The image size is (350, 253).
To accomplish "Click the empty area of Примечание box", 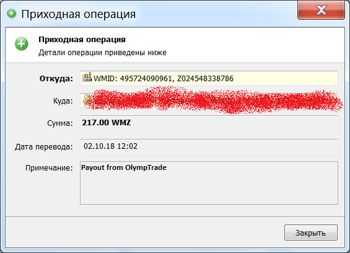I will [x=209, y=189].
